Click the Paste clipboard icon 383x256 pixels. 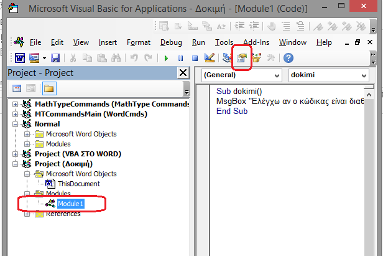coord(101,59)
